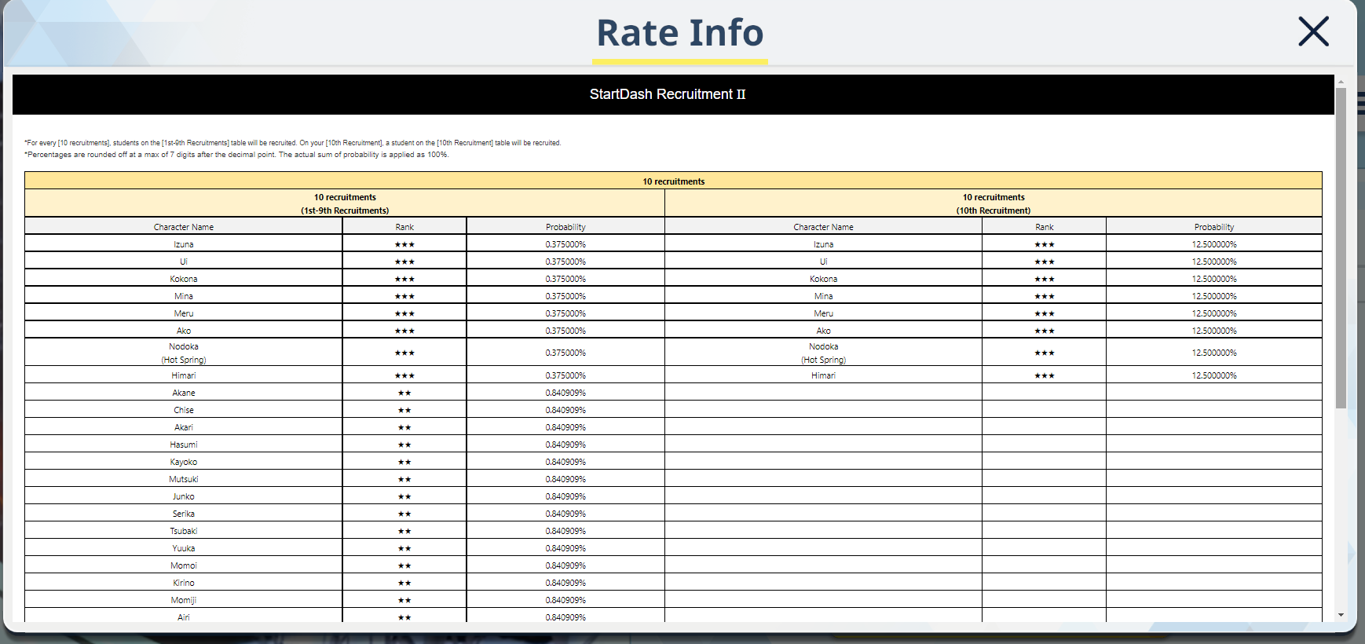This screenshot has height=644, width=1365.
Task: Click the StartDash Recruitment II banner
Action: (673, 94)
